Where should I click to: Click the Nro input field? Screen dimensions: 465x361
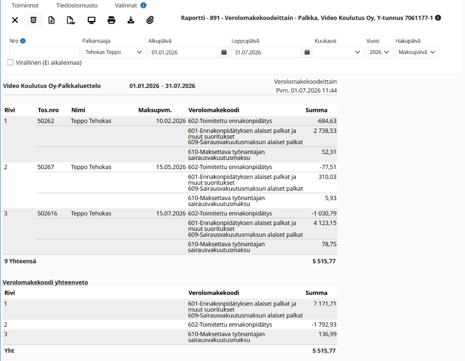(45, 52)
